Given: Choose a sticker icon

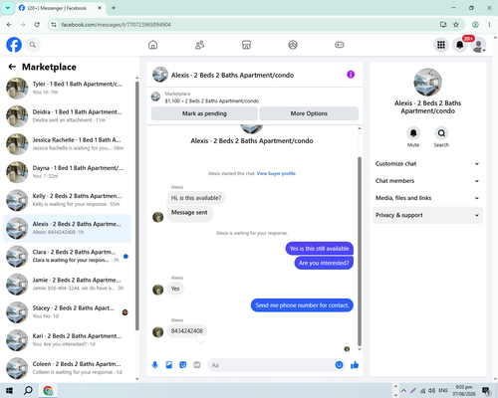Looking at the screenshot, I should click(183, 365).
